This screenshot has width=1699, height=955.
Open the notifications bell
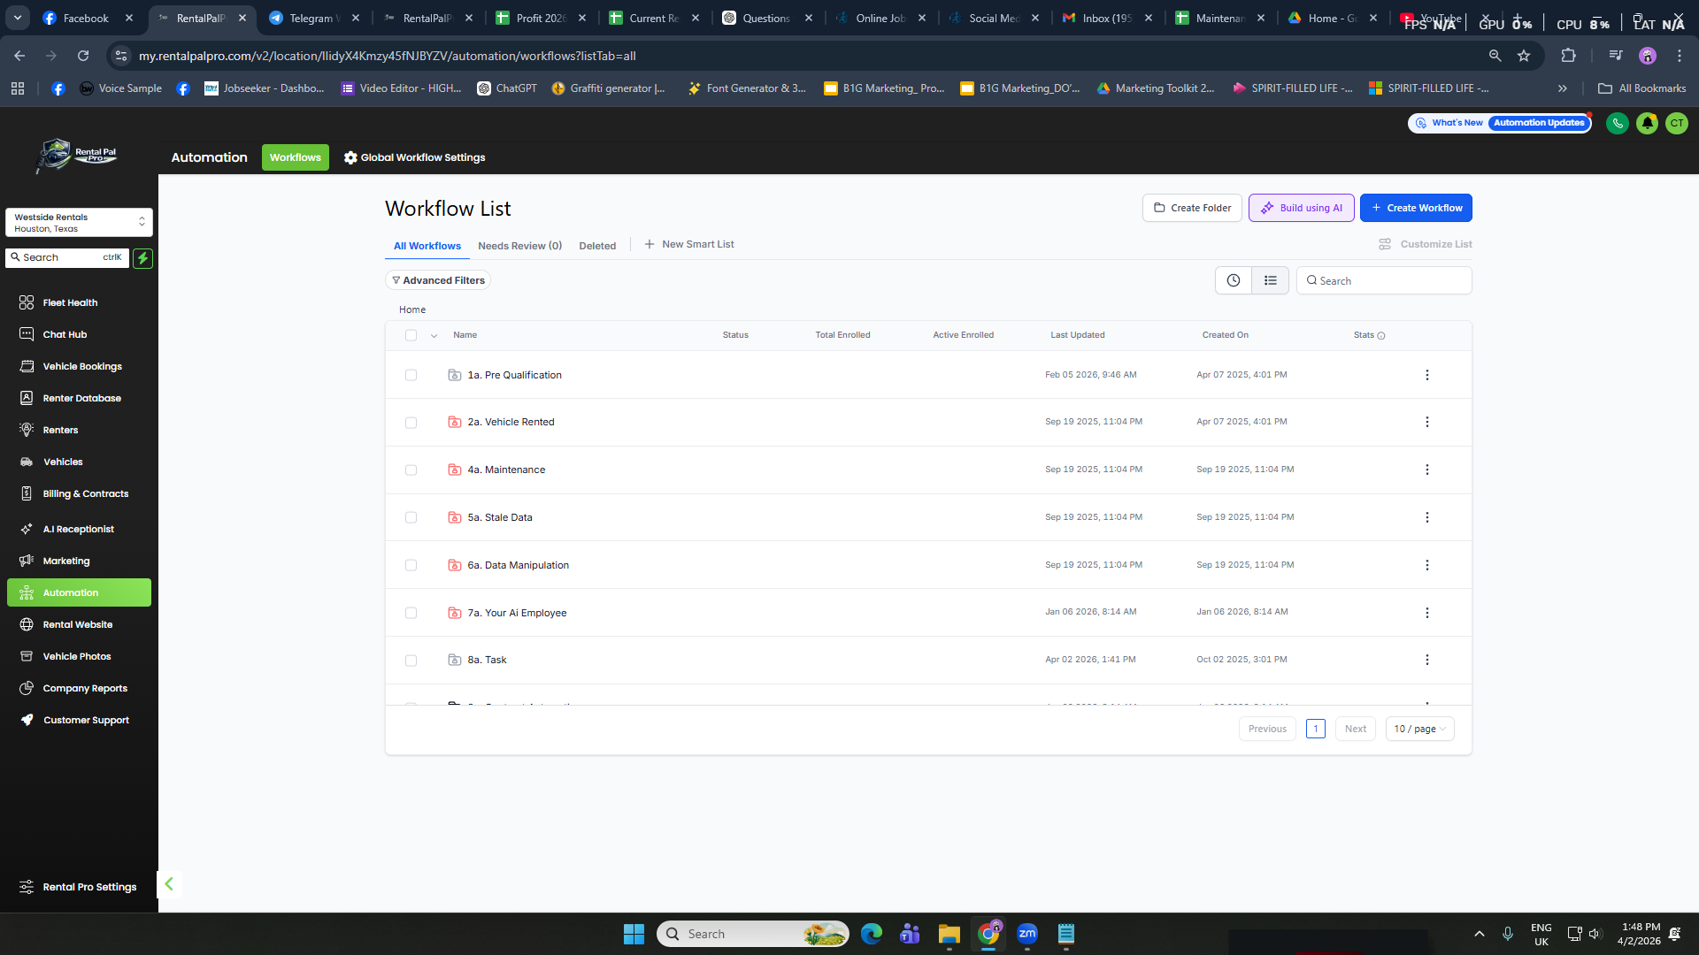(1647, 124)
